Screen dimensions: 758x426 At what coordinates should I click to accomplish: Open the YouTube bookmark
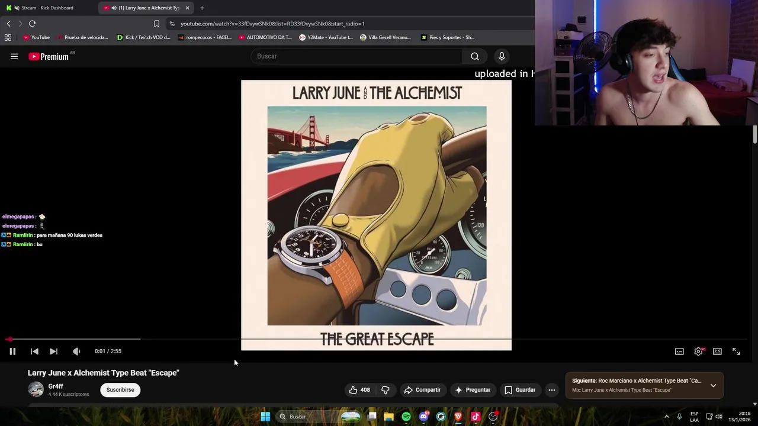pyautogui.click(x=36, y=37)
